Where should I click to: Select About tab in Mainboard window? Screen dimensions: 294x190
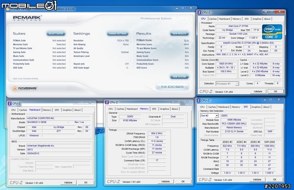pyautogui.click(x=78, y=110)
